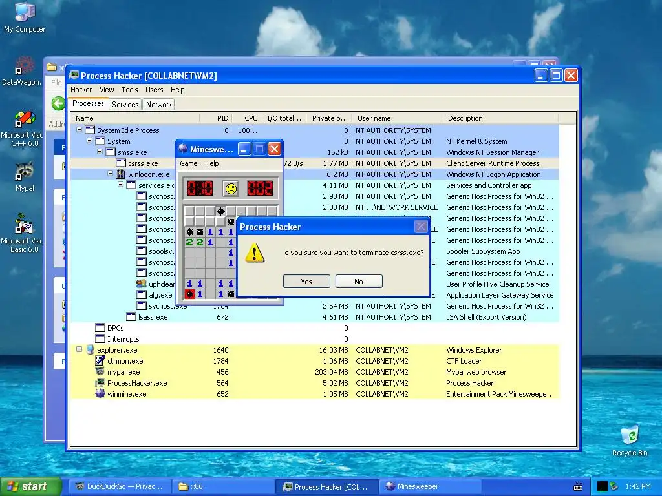Select the smss.exe process name
Image resolution: width=662 pixels, height=496 pixels.
tap(132, 152)
